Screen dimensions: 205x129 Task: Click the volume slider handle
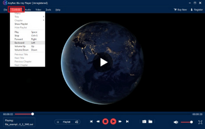coord(191,122)
